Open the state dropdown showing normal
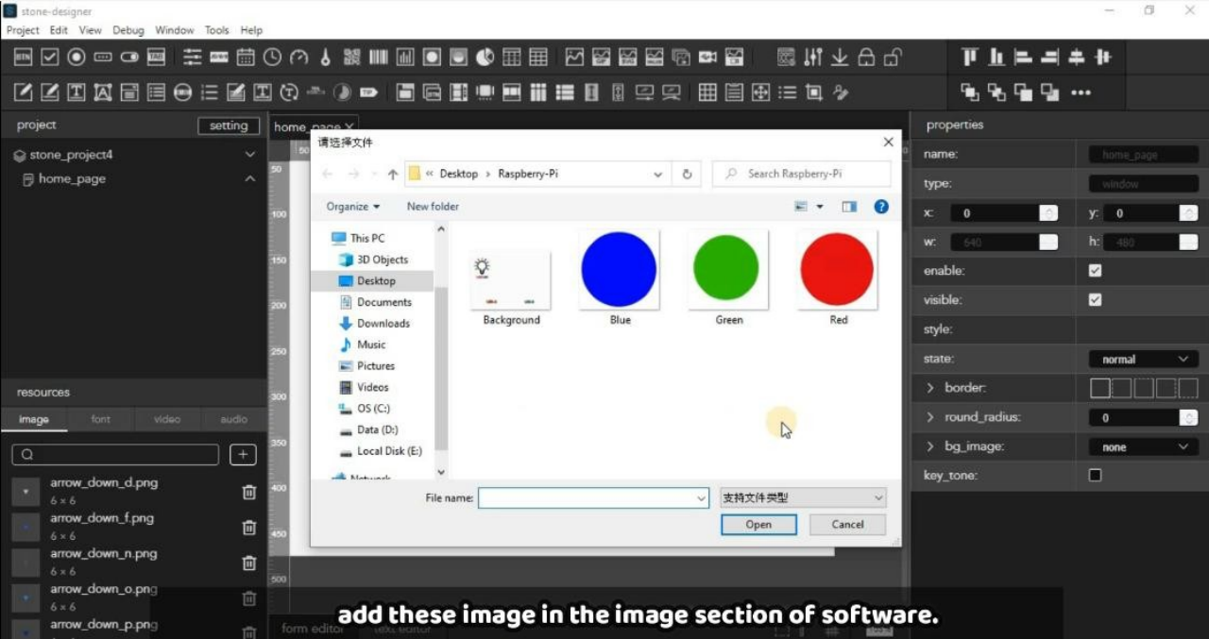The height and width of the screenshot is (639, 1209). (x=1144, y=360)
